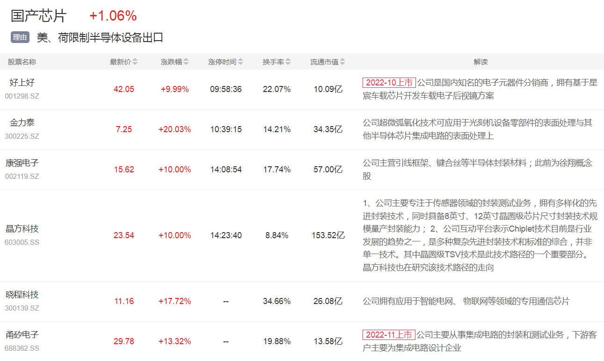Click market cap 26.08亿
604x361 pixels.
tap(328, 301)
